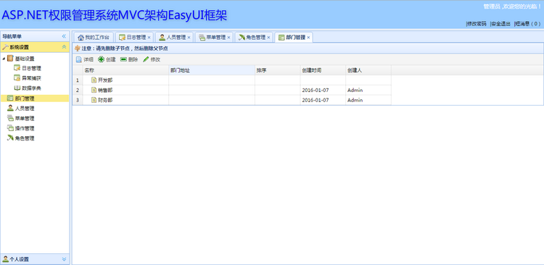Click the row number 1 cell
Image resolution: width=544 pixels, height=265 pixels.
tap(78, 80)
